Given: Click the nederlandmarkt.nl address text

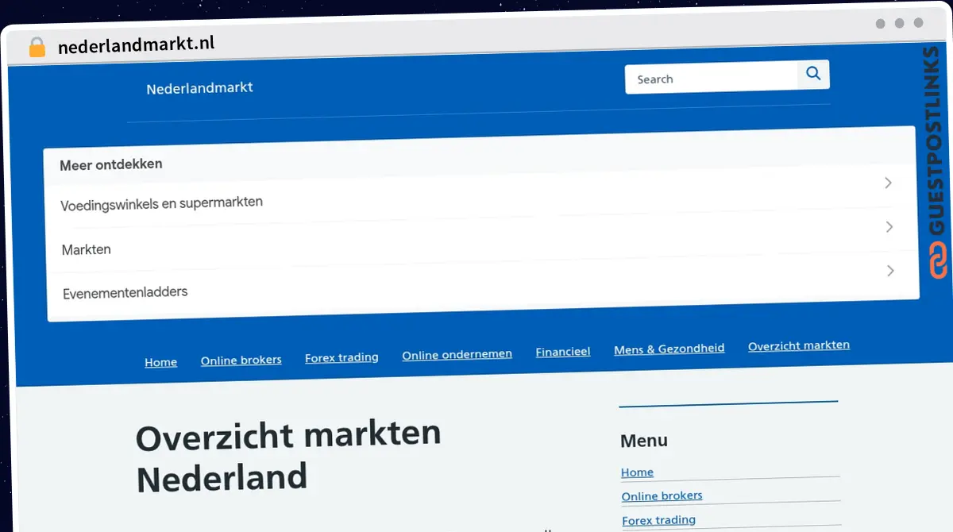Looking at the screenshot, I should [136, 44].
